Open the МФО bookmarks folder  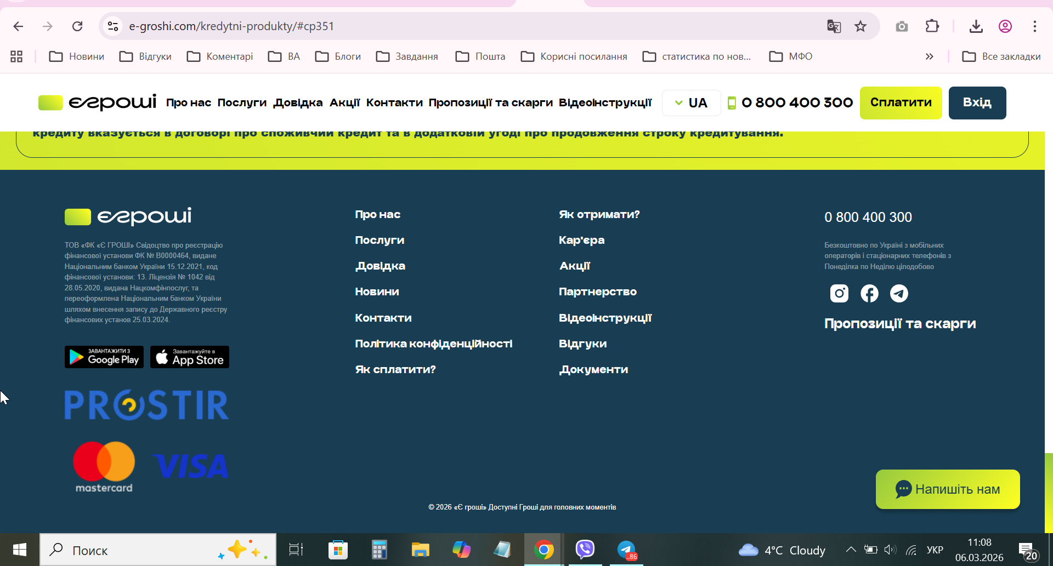coord(791,56)
